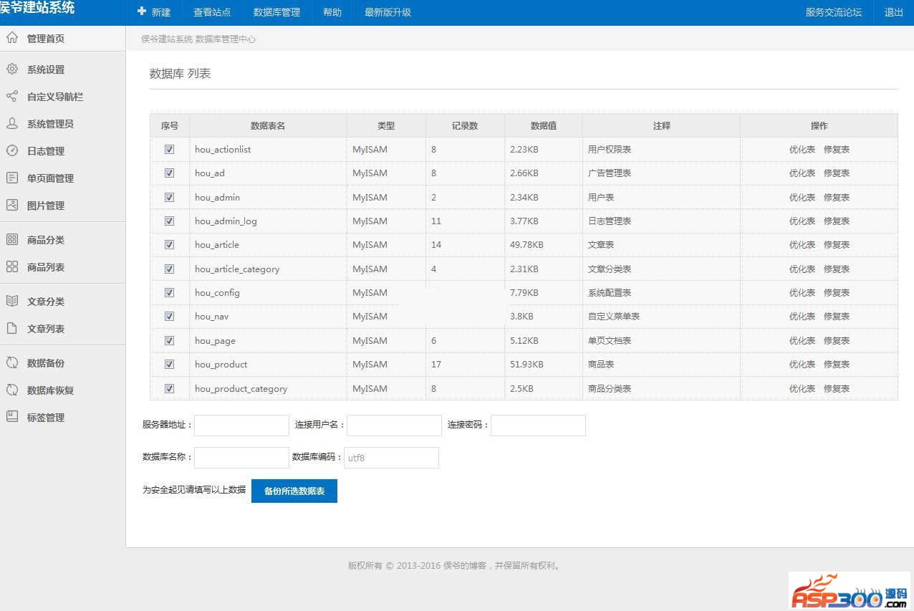Viewport: 914px width, 611px height.
Task: Click the clock icon for 日志管理
Action: (x=12, y=151)
